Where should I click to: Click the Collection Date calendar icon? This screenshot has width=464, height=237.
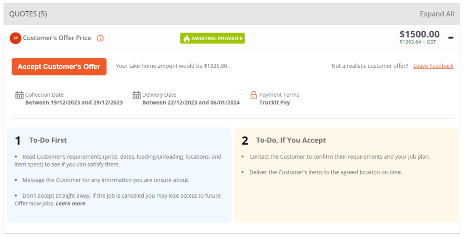pyautogui.click(x=19, y=95)
